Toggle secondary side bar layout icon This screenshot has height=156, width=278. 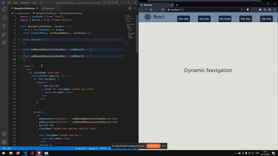coord(113,3)
